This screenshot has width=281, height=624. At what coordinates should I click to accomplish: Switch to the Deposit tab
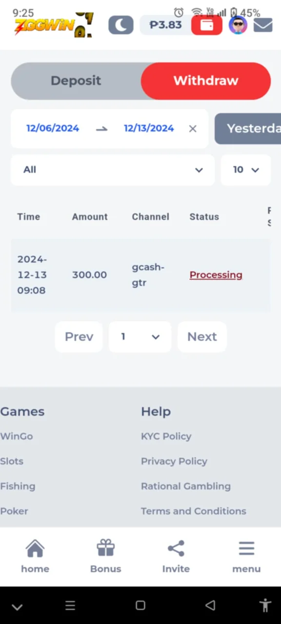(x=76, y=81)
